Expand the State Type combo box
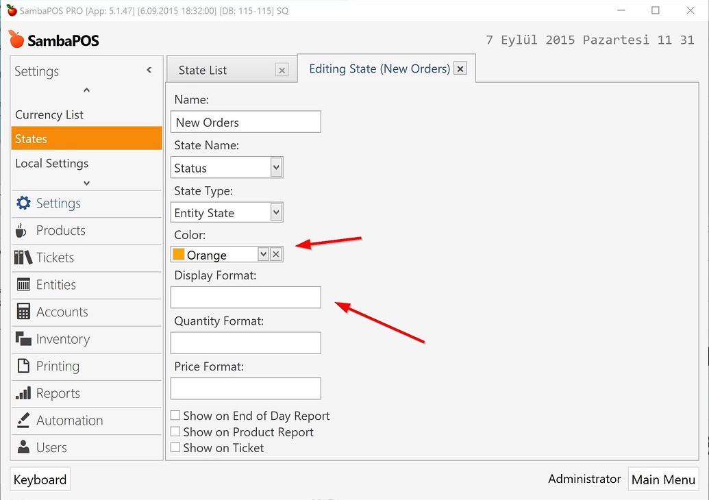This screenshot has width=709, height=500. pos(276,212)
